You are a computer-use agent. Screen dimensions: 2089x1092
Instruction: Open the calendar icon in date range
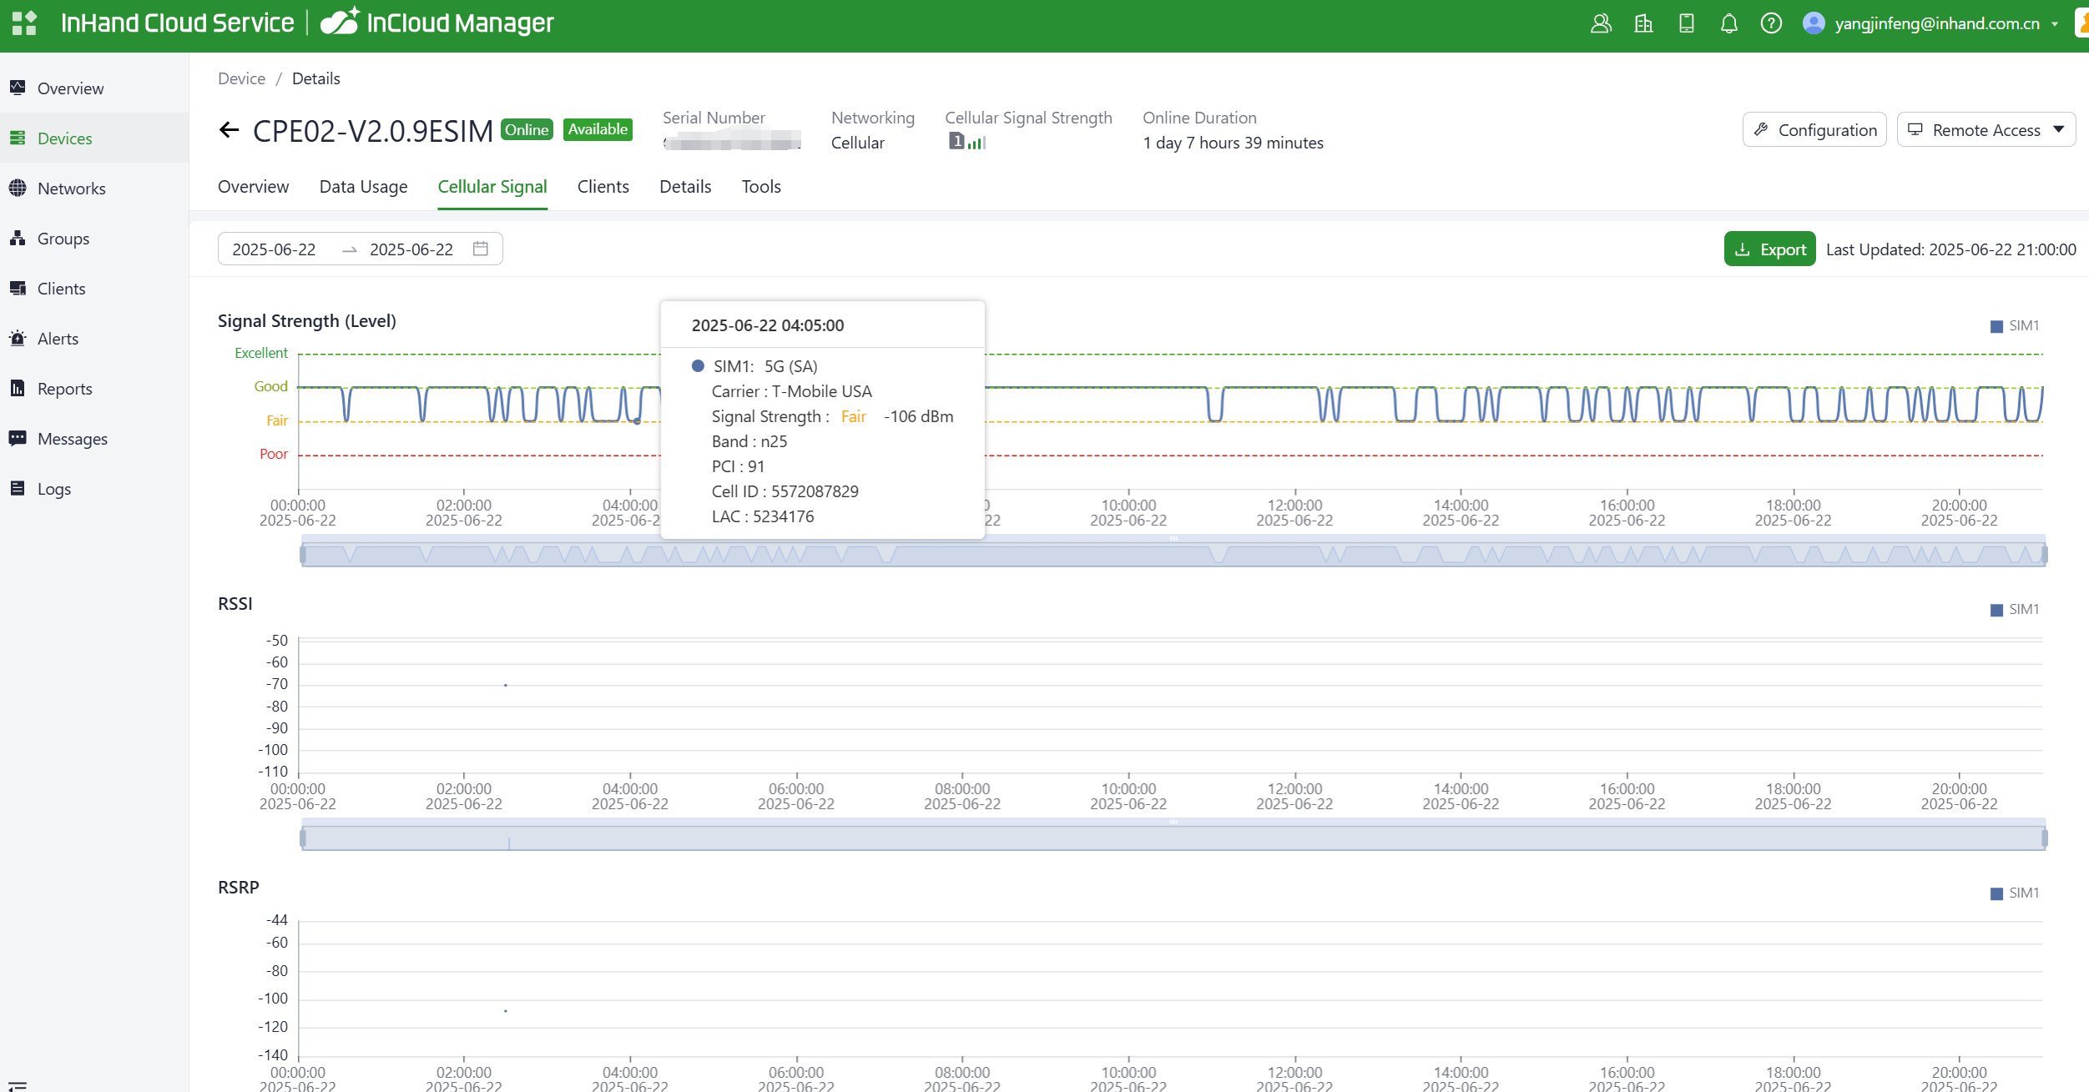[481, 249]
